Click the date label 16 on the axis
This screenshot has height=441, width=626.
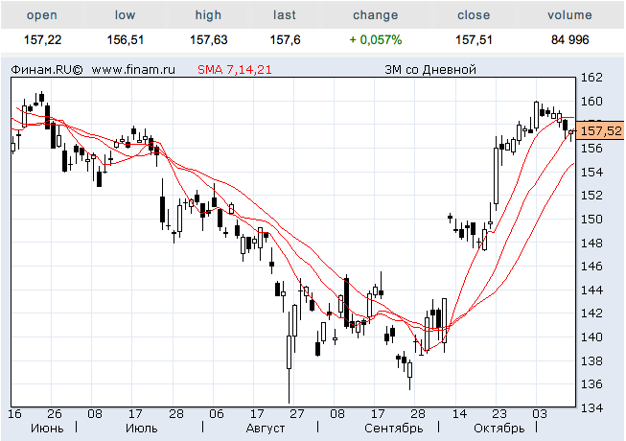[14, 414]
